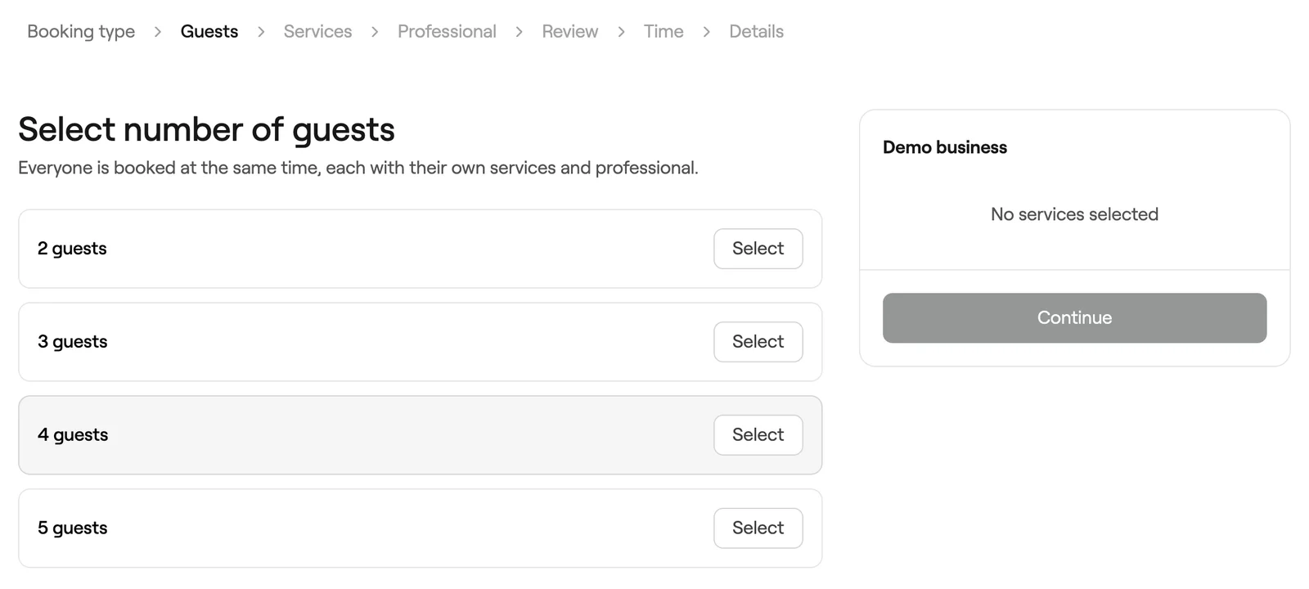Image resolution: width=1309 pixels, height=589 pixels.
Task: Click chevron between Services and Professional
Action: 375,32
